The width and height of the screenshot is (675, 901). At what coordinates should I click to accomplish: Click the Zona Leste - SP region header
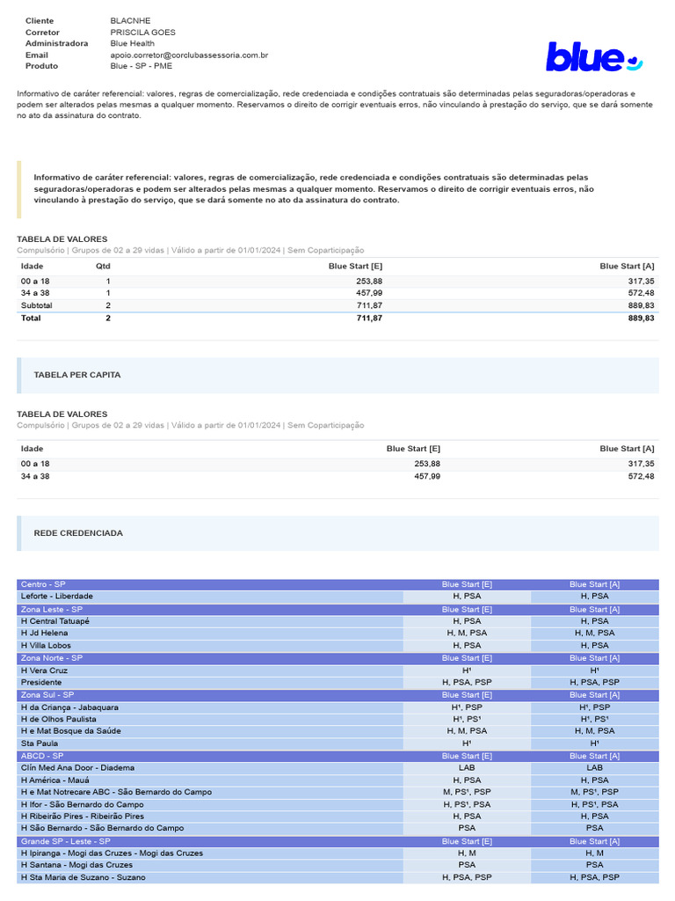(337, 610)
